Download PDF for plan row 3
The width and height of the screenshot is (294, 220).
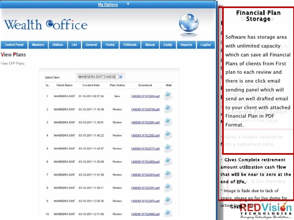(x=145, y=122)
